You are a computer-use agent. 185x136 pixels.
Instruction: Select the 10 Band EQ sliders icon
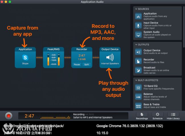[138, 88]
